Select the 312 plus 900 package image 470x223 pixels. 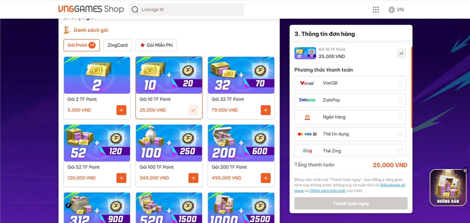click(x=97, y=208)
